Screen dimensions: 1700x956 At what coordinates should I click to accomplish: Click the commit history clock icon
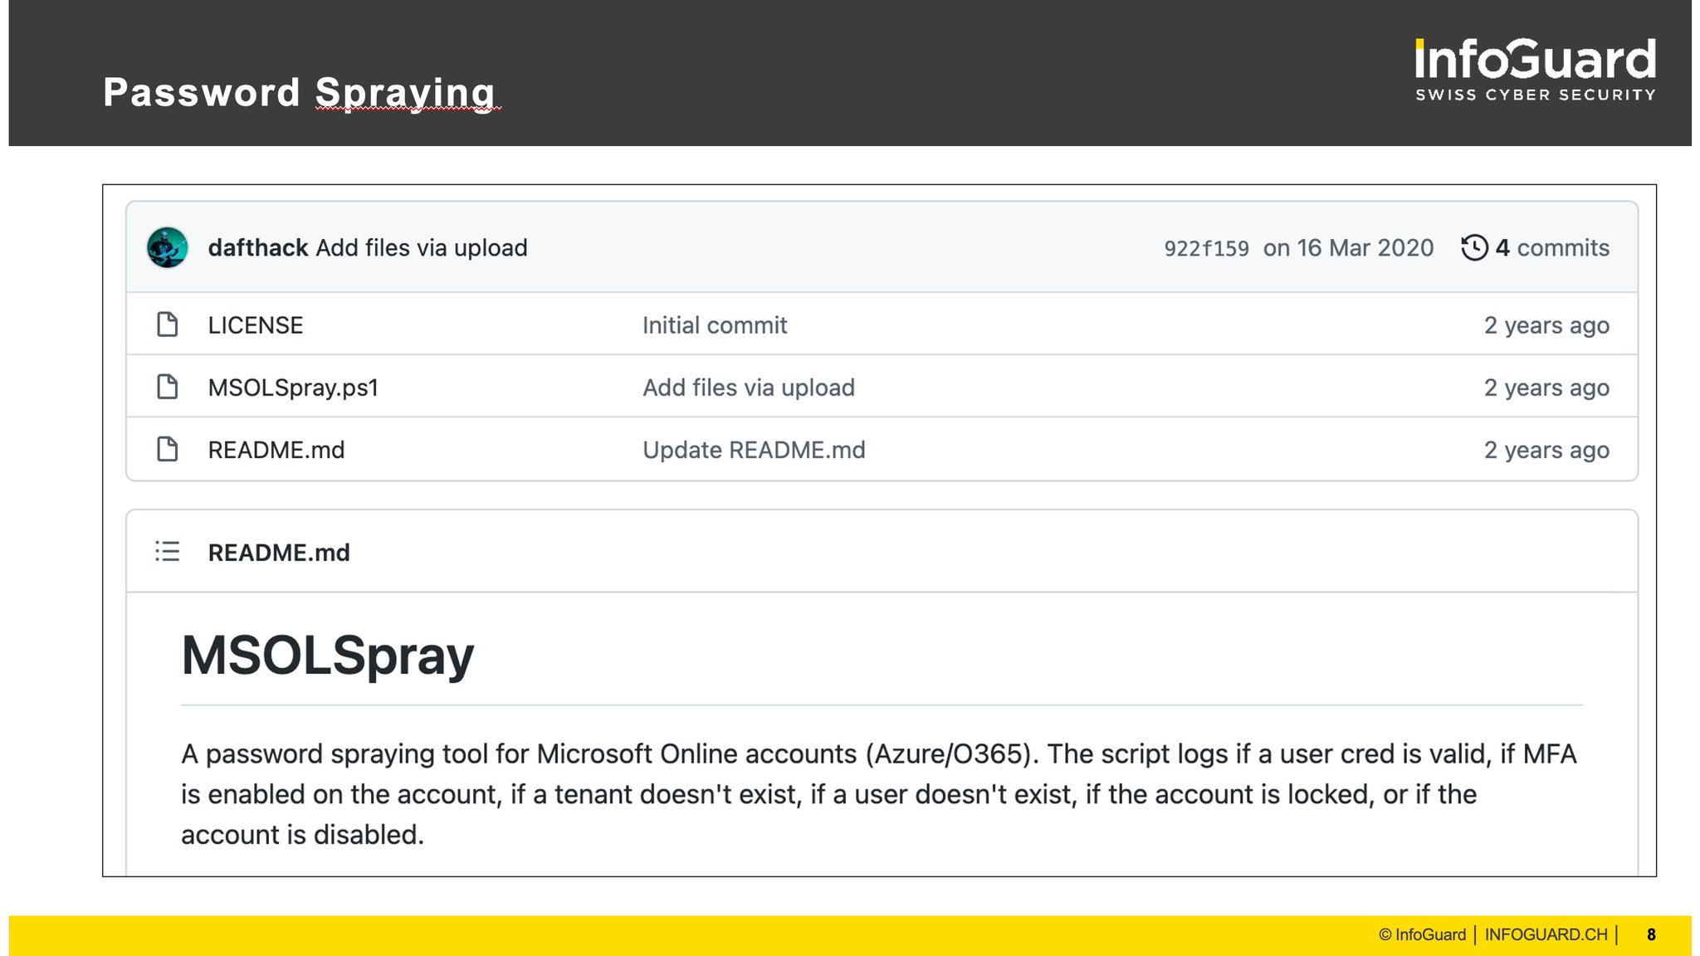click(1474, 247)
